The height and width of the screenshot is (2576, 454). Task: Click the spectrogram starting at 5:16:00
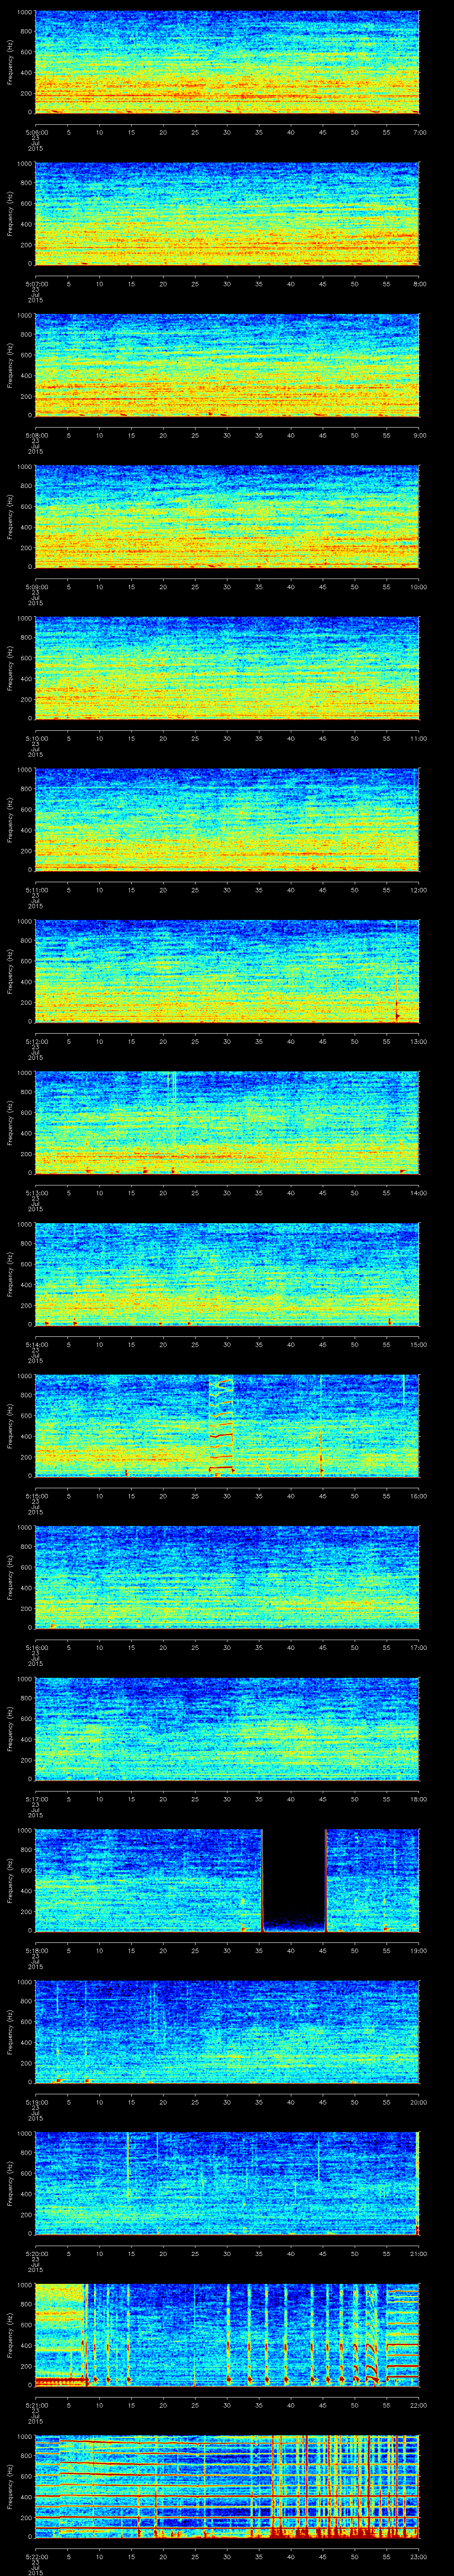[x=227, y=1578]
